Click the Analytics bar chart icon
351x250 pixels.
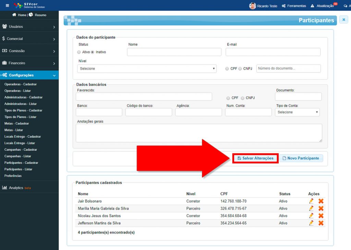[4, 188]
